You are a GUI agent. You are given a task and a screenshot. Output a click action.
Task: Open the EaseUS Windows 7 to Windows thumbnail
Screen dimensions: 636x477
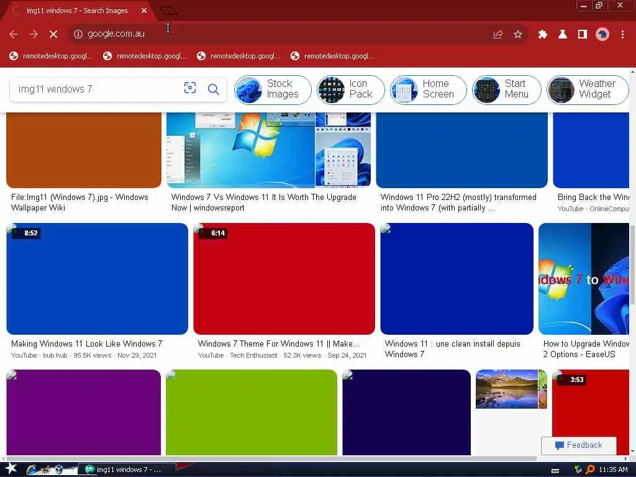pos(584,279)
